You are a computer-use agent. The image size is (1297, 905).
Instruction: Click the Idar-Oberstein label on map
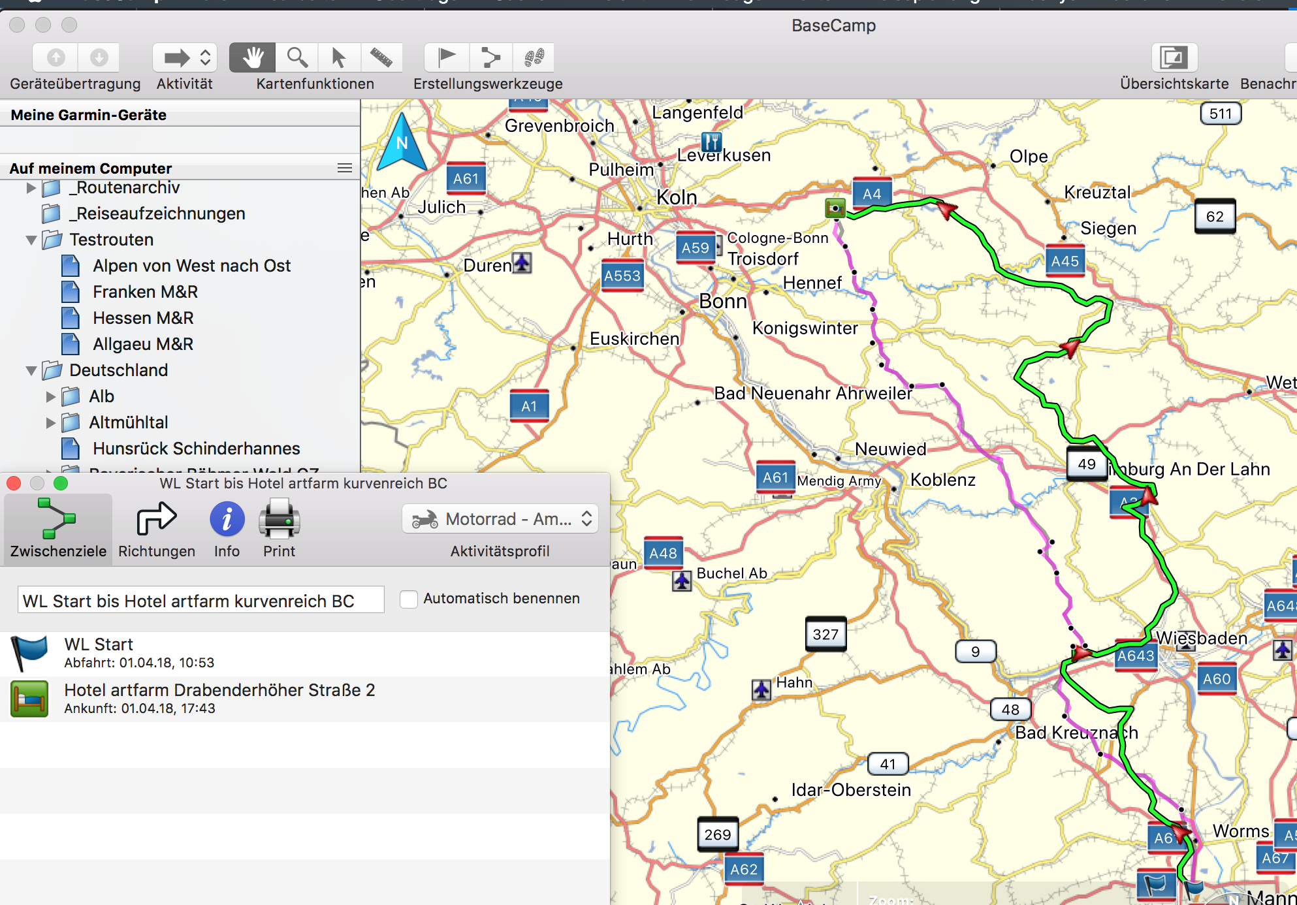(851, 790)
